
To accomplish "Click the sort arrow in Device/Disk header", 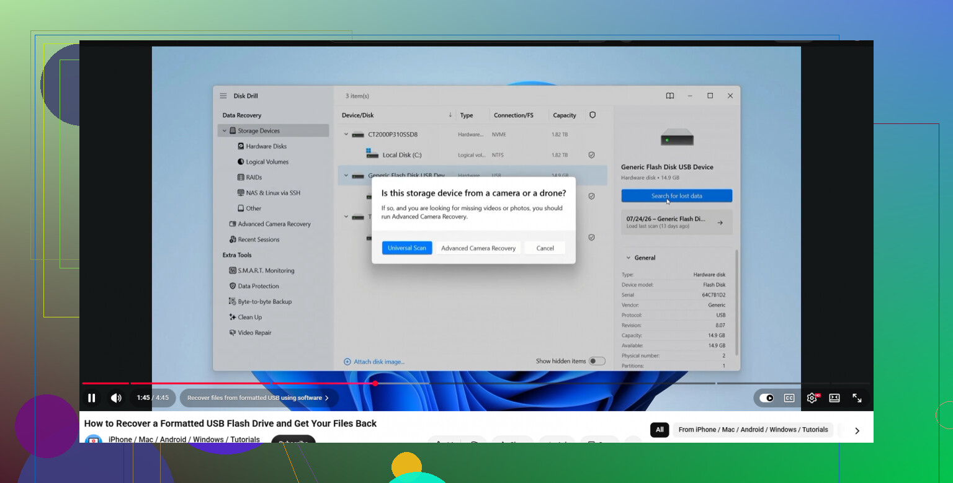I will click(x=450, y=115).
